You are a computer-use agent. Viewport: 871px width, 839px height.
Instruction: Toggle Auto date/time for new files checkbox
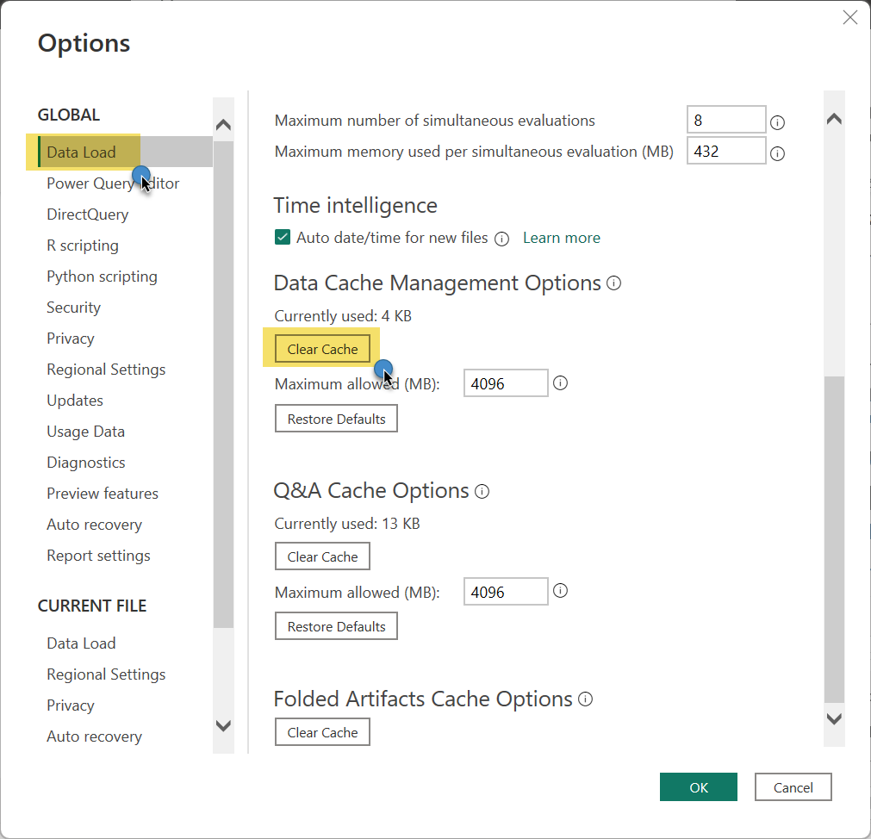pos(283,238)
